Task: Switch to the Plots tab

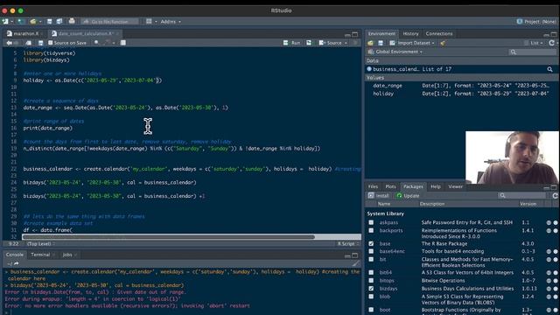Action: point(391,186)
